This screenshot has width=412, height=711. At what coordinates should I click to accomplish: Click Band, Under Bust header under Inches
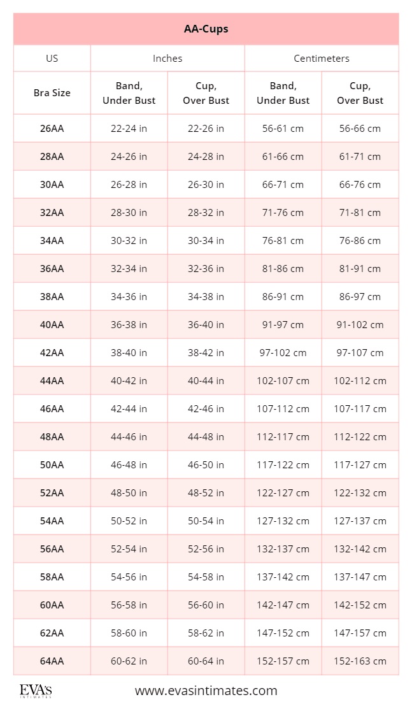129,93
